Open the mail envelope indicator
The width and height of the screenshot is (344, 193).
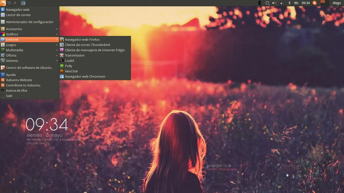pyautogui.click(x=296, y=3)
